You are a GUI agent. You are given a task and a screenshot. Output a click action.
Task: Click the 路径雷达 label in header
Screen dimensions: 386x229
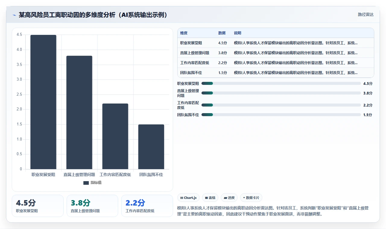point(365,14)
